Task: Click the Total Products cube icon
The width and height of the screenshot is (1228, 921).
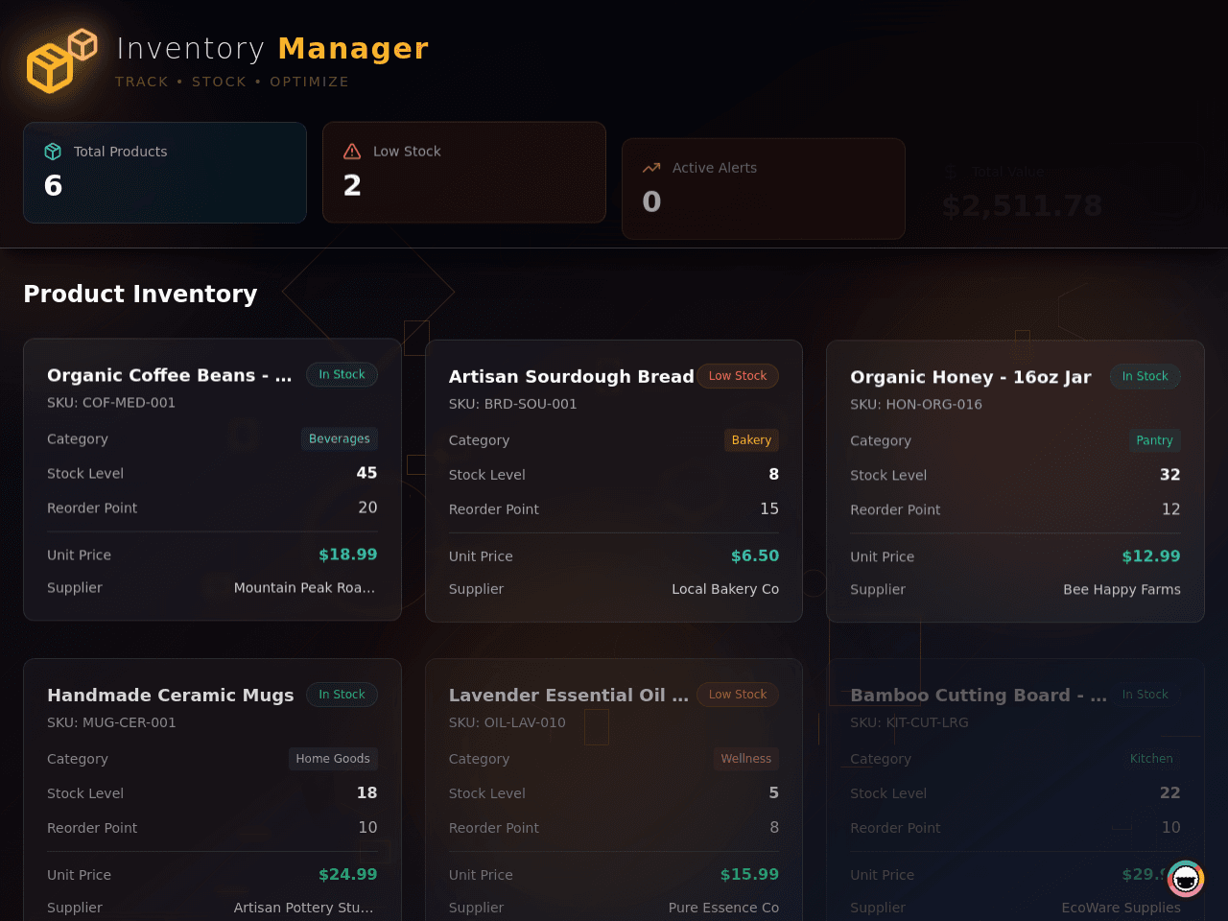Action: pyautogui.click(x=53, y=152)
